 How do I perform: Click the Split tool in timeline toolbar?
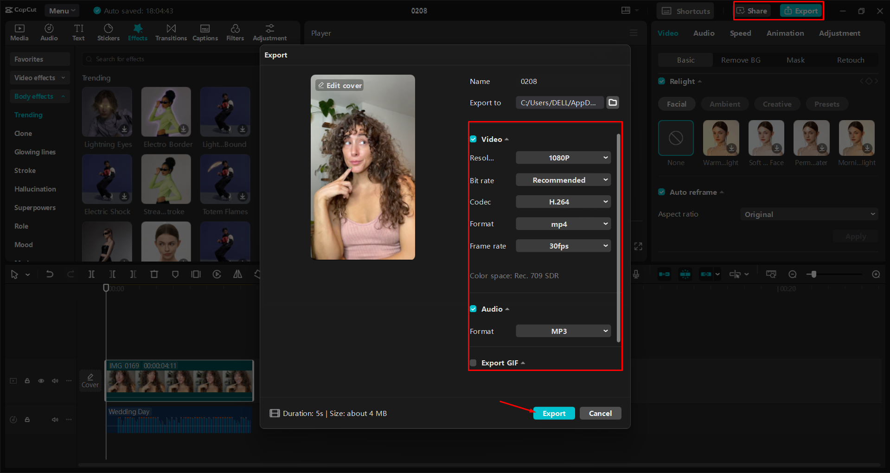pos(91,274)
